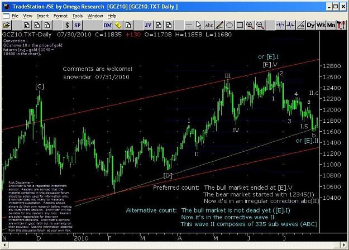Click the '2010' label on time axis
The image size is (349, 250).
point(81,238)
